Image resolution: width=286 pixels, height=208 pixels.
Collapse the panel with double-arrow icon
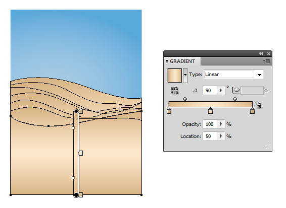[261, 53]
